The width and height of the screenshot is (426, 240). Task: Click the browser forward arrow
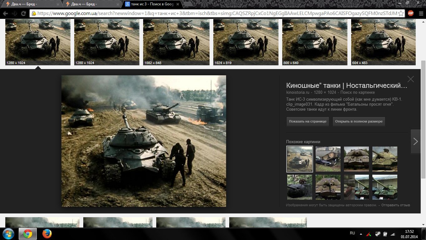coord(14,13)
